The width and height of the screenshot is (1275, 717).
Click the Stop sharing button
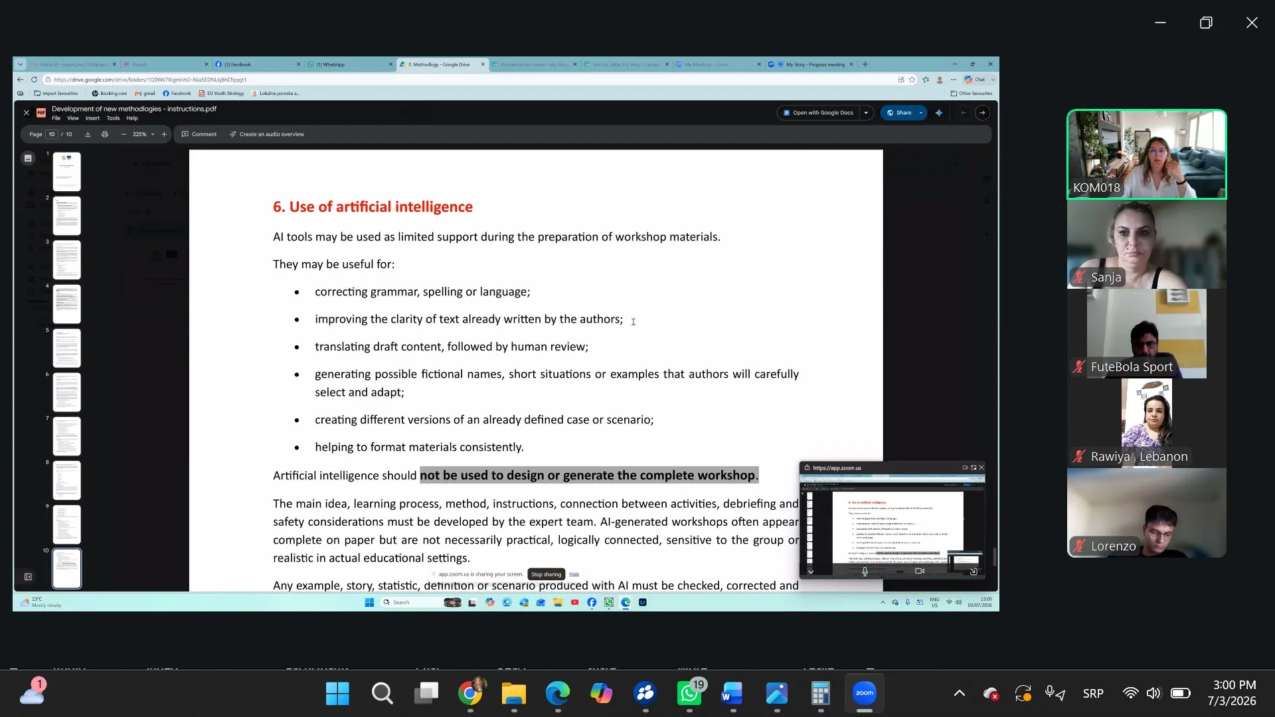(546, 574)
